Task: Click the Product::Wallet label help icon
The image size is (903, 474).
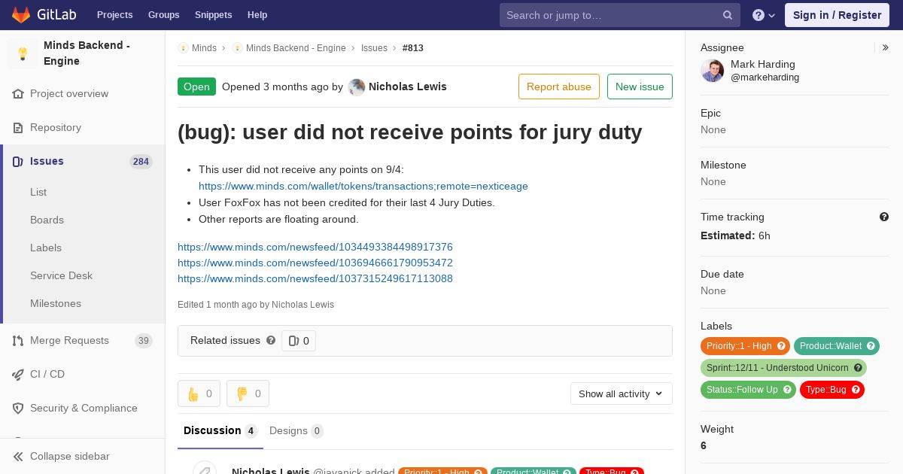Action: coord(871,346)
